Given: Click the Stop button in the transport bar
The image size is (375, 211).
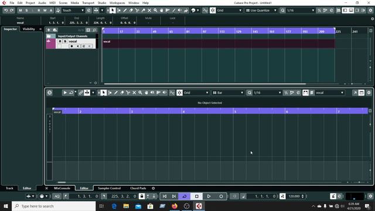Looking at the screenshot, I should click(x=197, y=196).
